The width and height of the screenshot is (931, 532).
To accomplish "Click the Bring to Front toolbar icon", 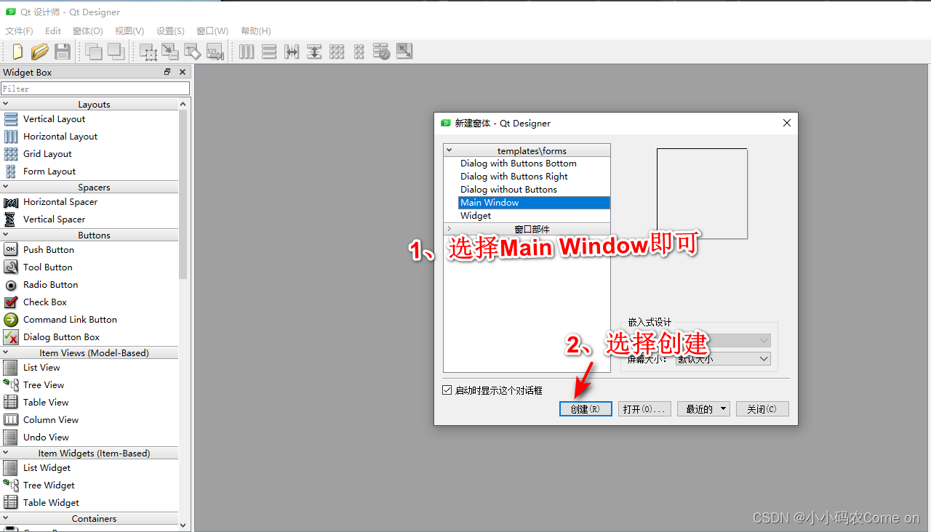I will [x=116, y=52].
